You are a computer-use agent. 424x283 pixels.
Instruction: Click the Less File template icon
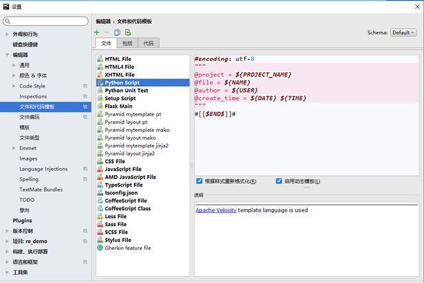tap(100, 216)
